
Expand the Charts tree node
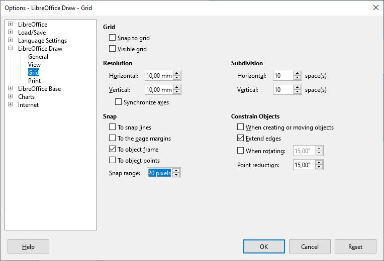(10, 96)
